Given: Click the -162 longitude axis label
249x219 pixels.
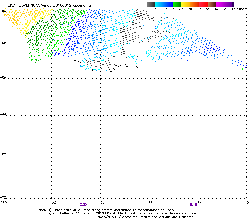Looking at the screenshot, I should (51, 202).
